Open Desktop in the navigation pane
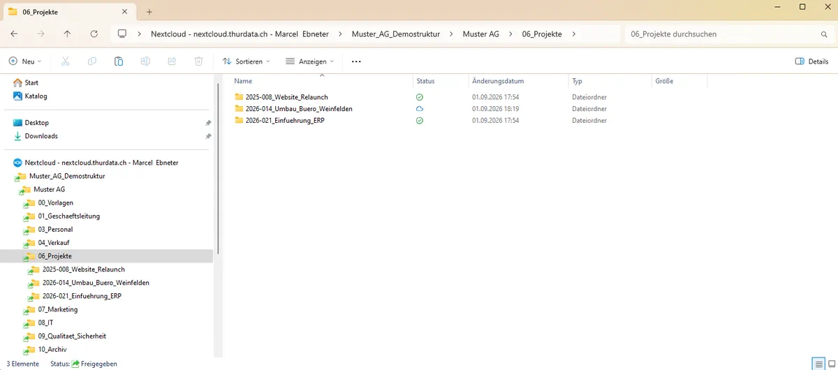The height and width of the screenshot is (370, 838). pyautogui.click(x=36, y=123)
